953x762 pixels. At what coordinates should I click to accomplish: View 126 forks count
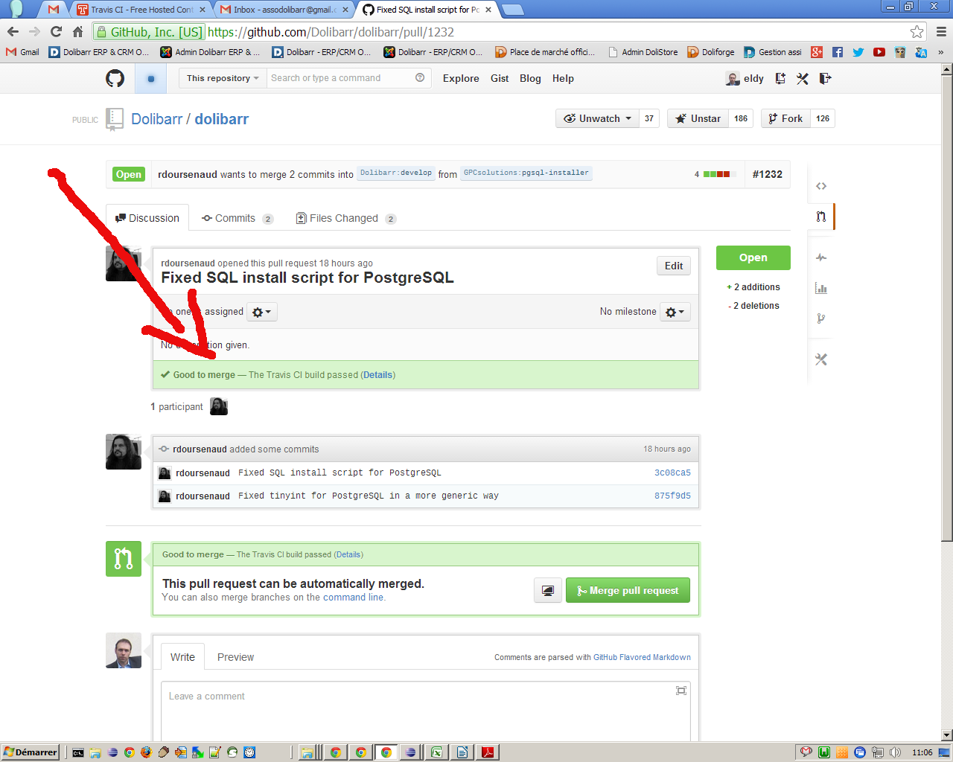point(823,118)
